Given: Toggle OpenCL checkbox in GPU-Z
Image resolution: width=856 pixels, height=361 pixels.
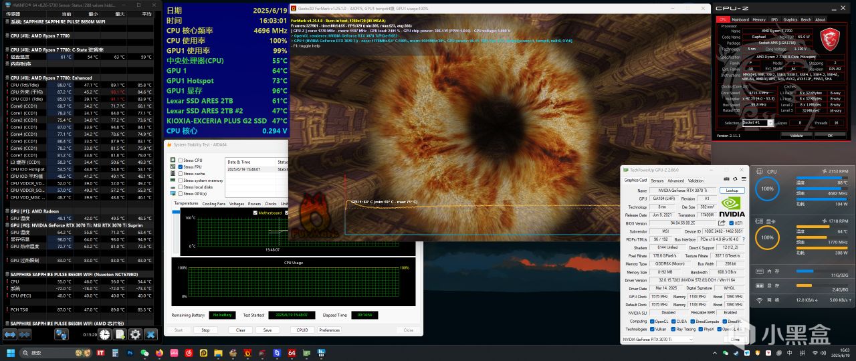Looking at the screenshot, I should (652, 322).
